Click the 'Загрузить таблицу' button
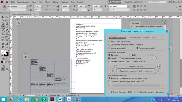 coord(136,67)
